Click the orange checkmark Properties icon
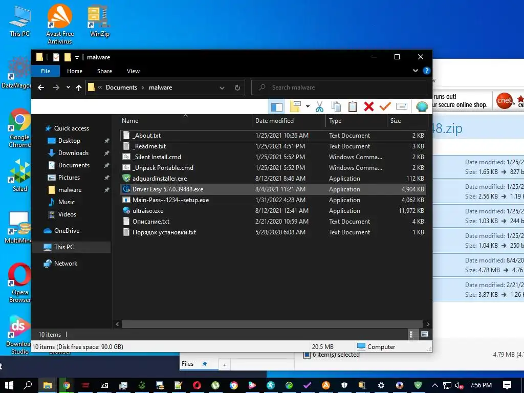524x393 pixels. [x=385, y=106]
